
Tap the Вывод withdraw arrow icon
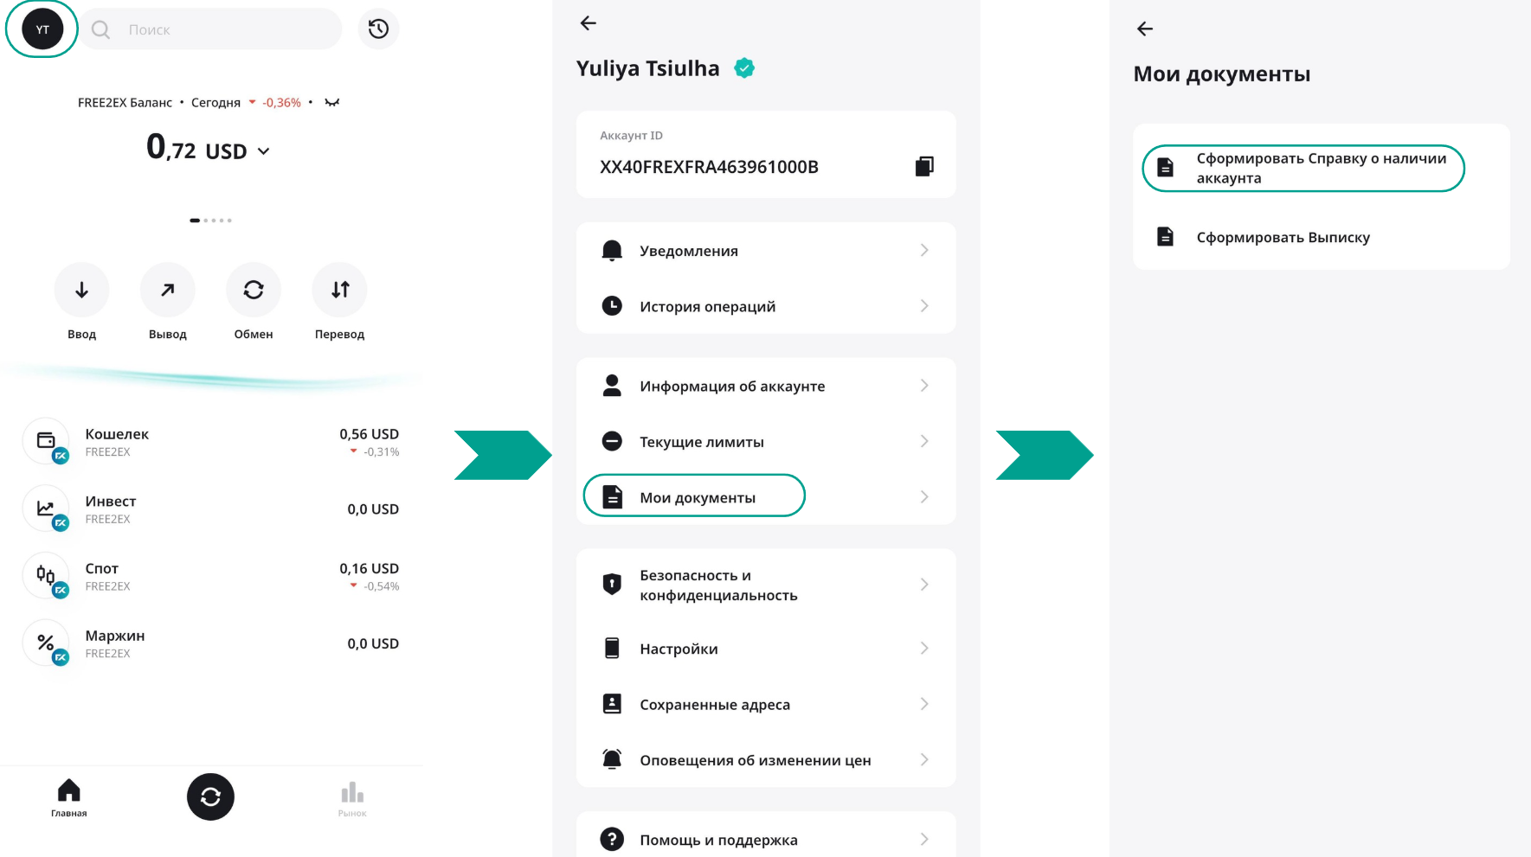(167, 290)
